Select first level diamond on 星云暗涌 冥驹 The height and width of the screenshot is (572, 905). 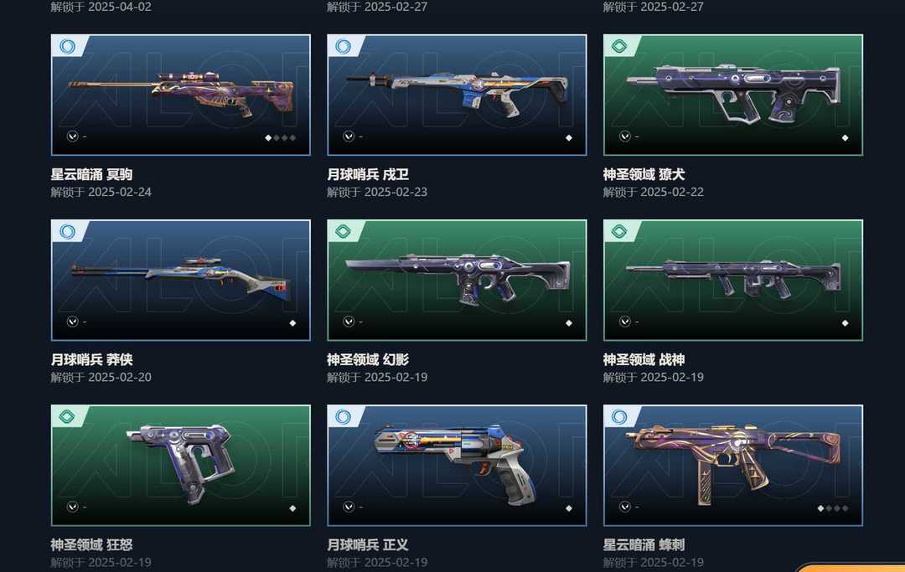click(268, 138)
